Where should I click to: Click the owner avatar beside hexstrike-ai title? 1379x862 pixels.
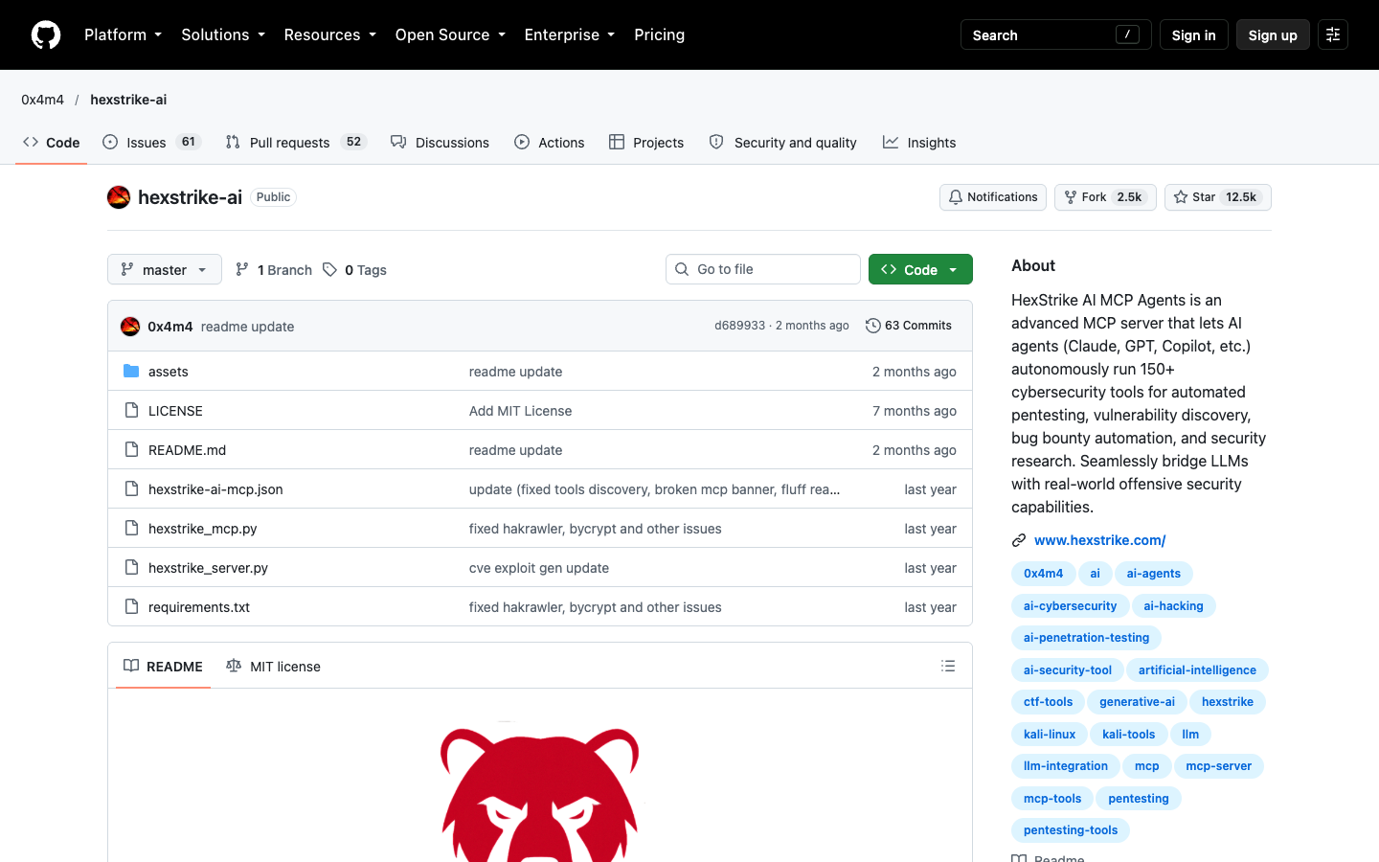pyautogui.click(x=119, y=197)
